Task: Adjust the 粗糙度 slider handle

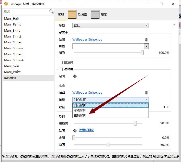Action: (135, 123)
